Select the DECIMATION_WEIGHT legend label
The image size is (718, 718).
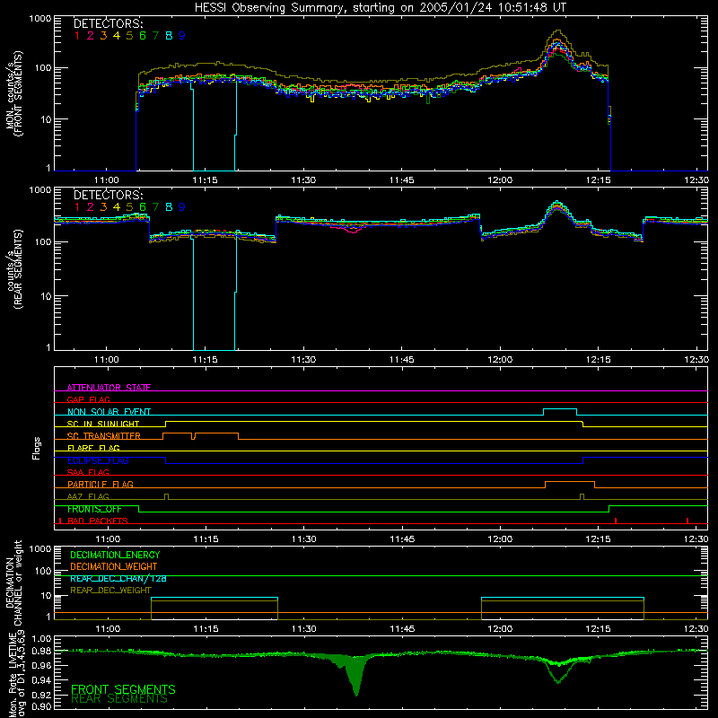coord(114,566)
